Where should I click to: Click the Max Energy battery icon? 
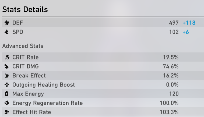click(7, 94)
